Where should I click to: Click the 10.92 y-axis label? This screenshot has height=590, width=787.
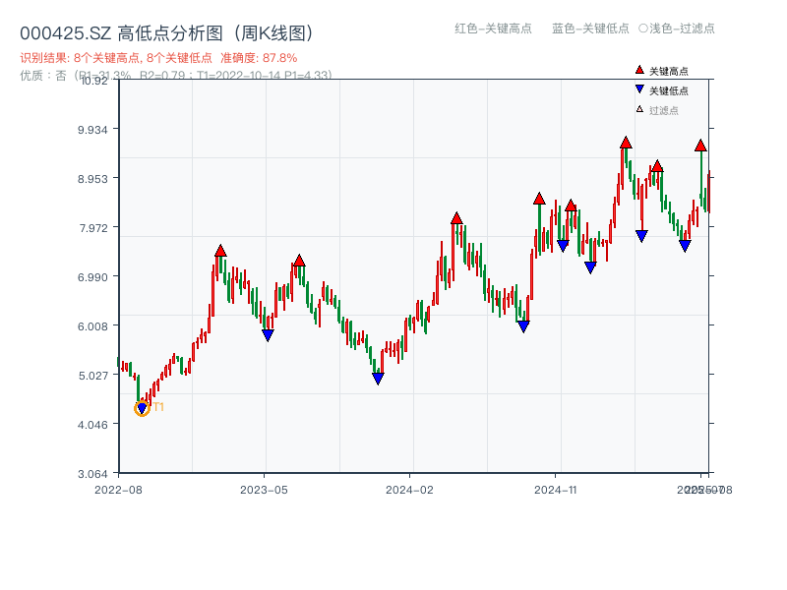[x=94, y=81]
